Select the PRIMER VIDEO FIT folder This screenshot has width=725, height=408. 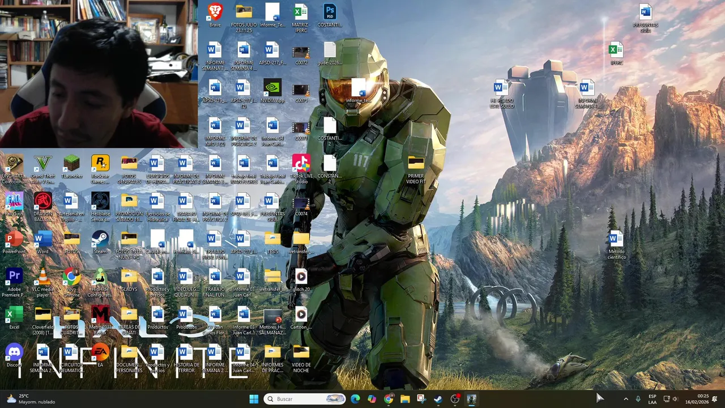click(x=416, y=169)
